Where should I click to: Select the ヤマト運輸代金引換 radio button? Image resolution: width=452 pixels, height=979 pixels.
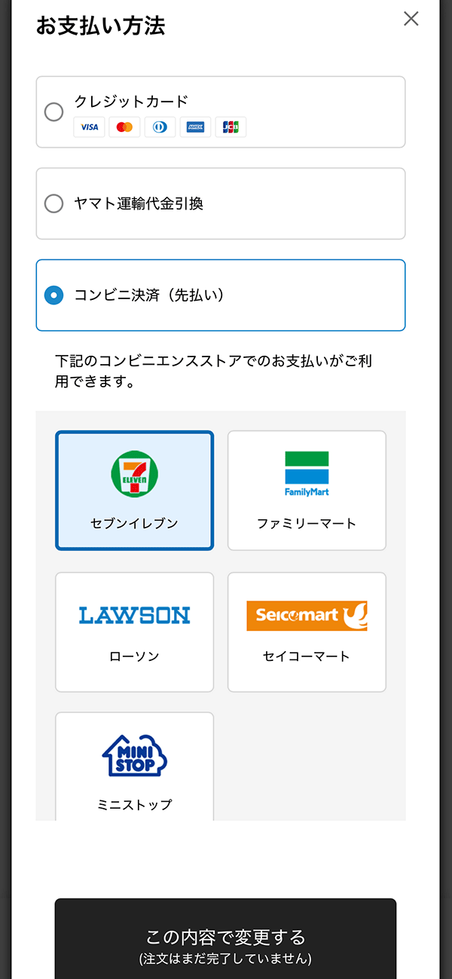(x=53, y=203)
